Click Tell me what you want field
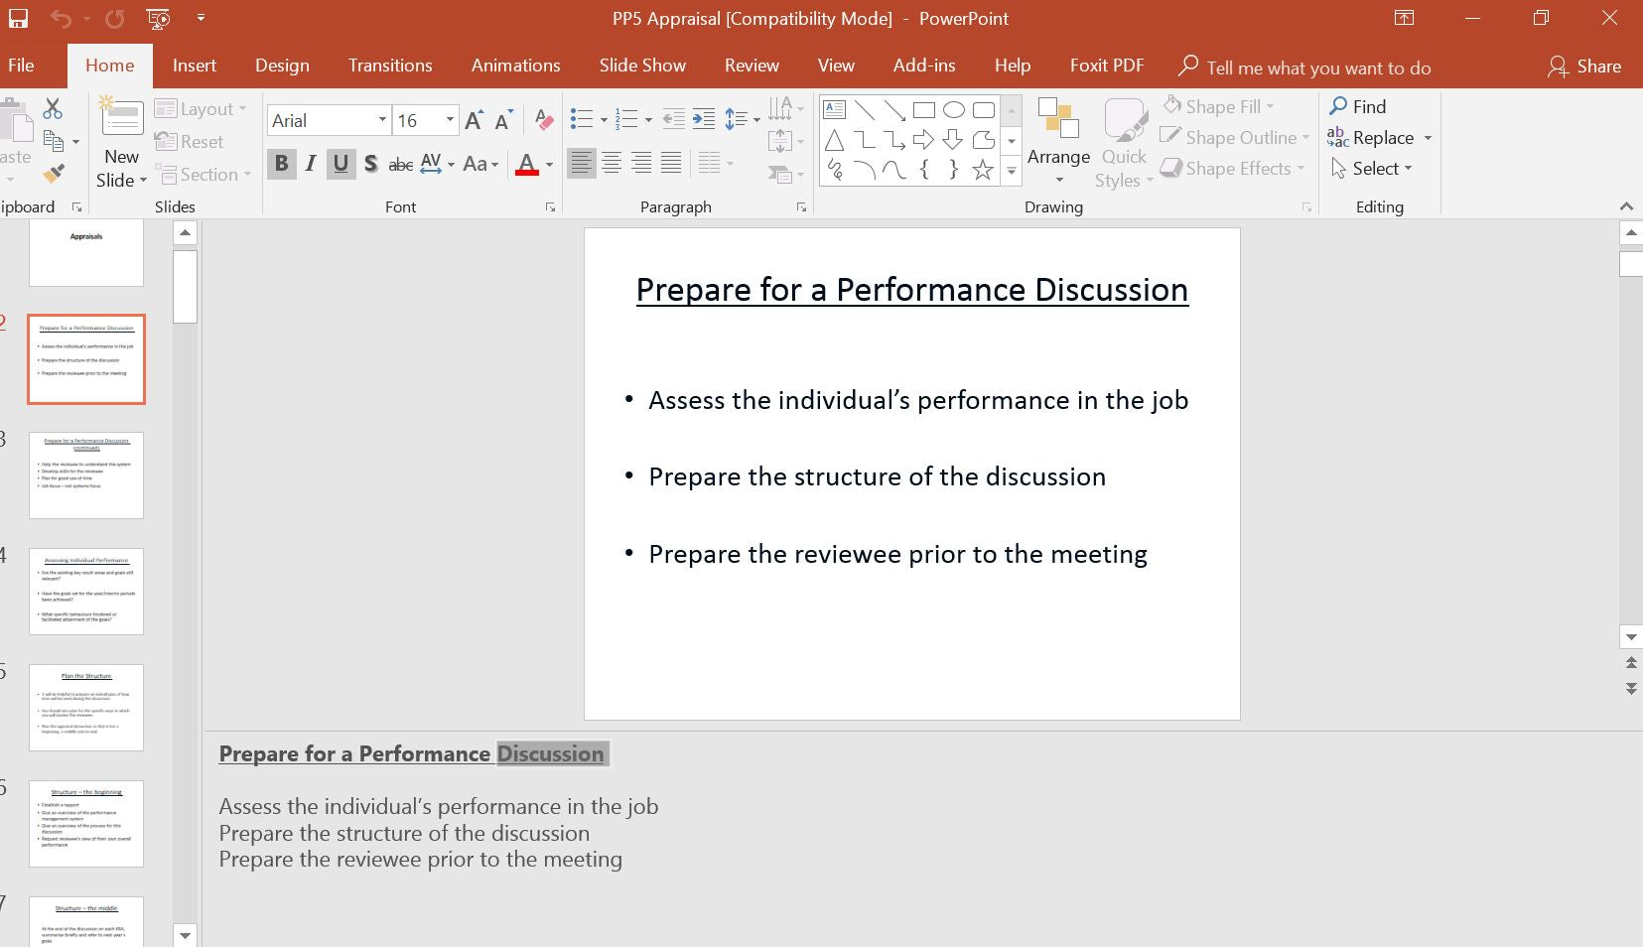1643x947 pixels. 1318,68
